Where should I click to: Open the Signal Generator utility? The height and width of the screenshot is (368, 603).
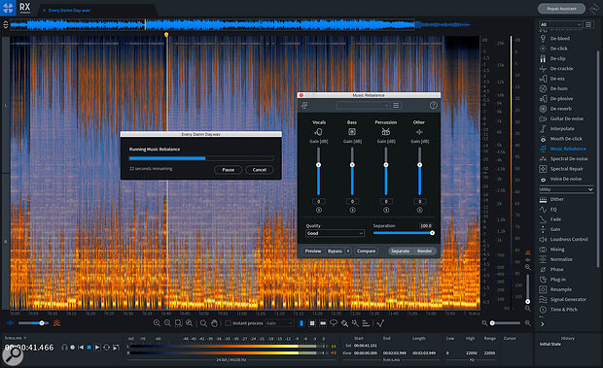(x=563, y=299)
